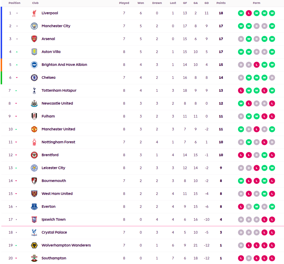Click Manchester United's most recent win badge
The width and height of the screenshot is (284, 264).
[272, 129]
